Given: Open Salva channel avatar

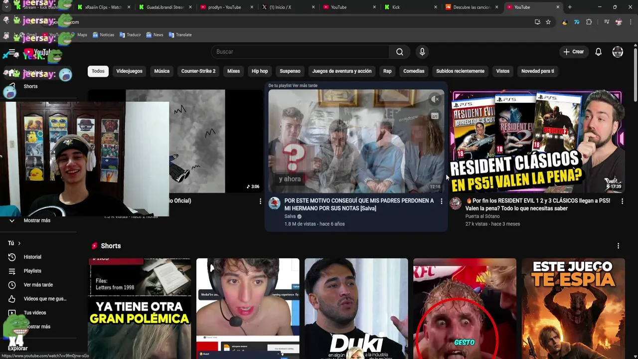Looking at the screenshot, I should tap(275, 203).
